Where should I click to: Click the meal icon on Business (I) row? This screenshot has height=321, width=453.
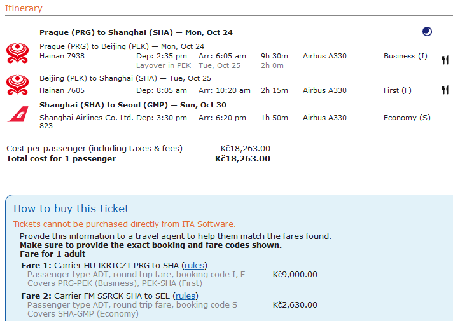pyautogui.click(x=445, y=60)
